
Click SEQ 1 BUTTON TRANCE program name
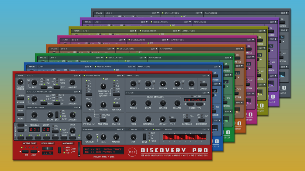[109, 150]
